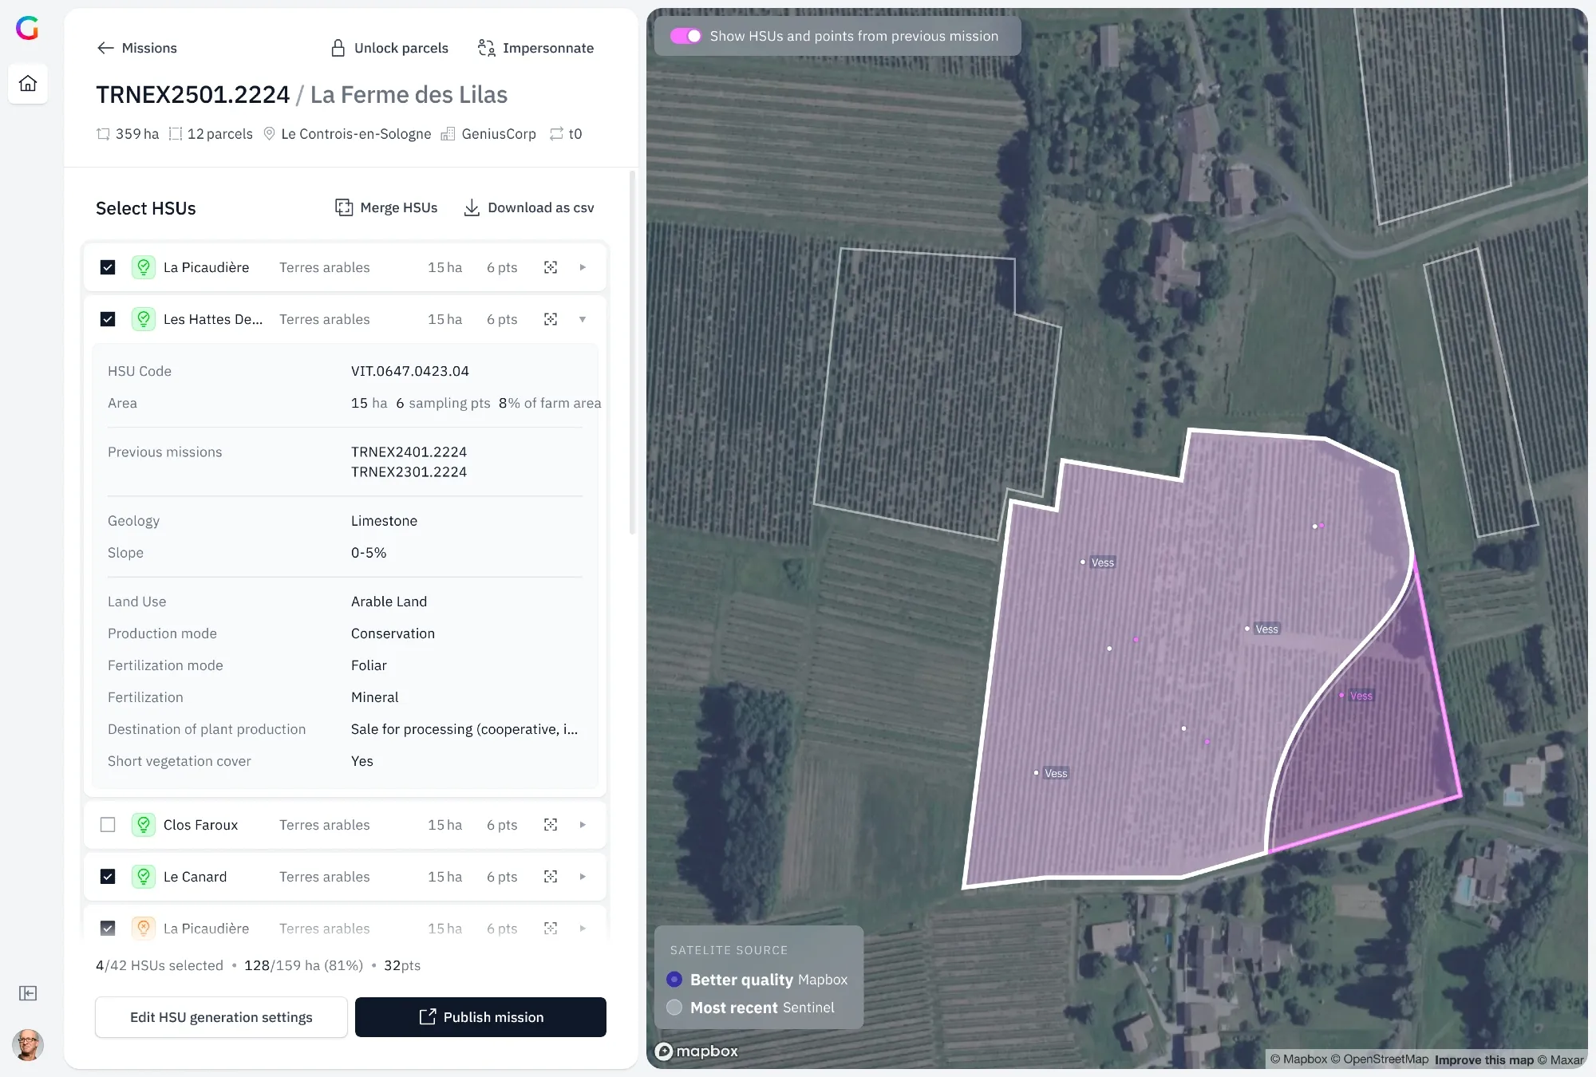
Task: Click the Improve this map link
Action: pos(1483,1059)
